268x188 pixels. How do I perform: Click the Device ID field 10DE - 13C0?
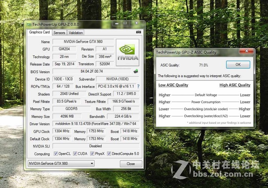coord(63,79)
